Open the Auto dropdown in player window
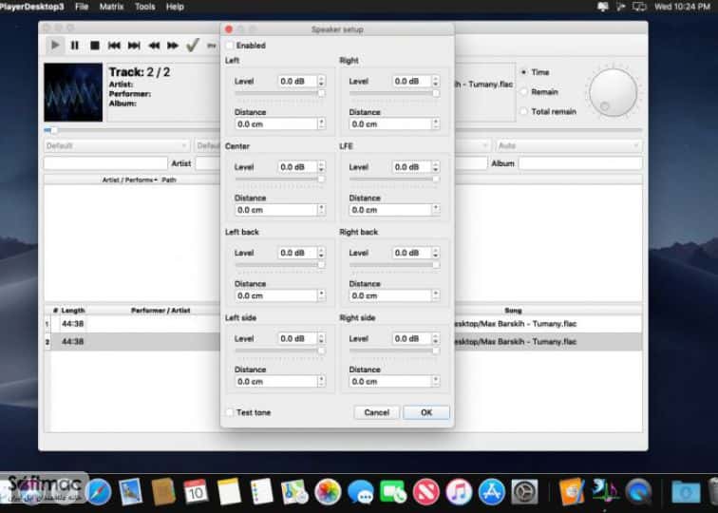The image size is (718, 513). (568, 145)
